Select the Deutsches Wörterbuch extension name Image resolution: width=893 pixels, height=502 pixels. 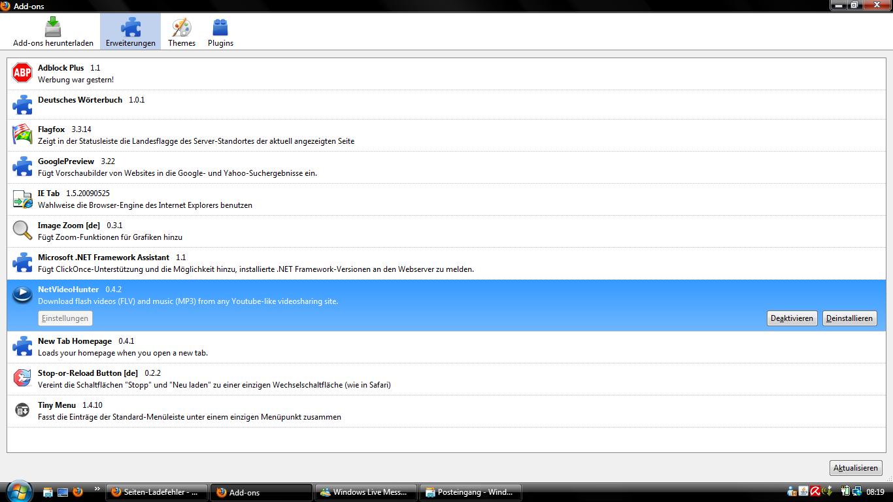pyautogui.click(x=80, y=100)
